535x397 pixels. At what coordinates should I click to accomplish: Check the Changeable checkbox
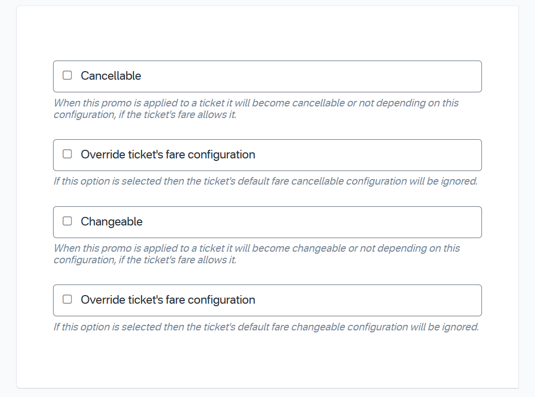67,221
